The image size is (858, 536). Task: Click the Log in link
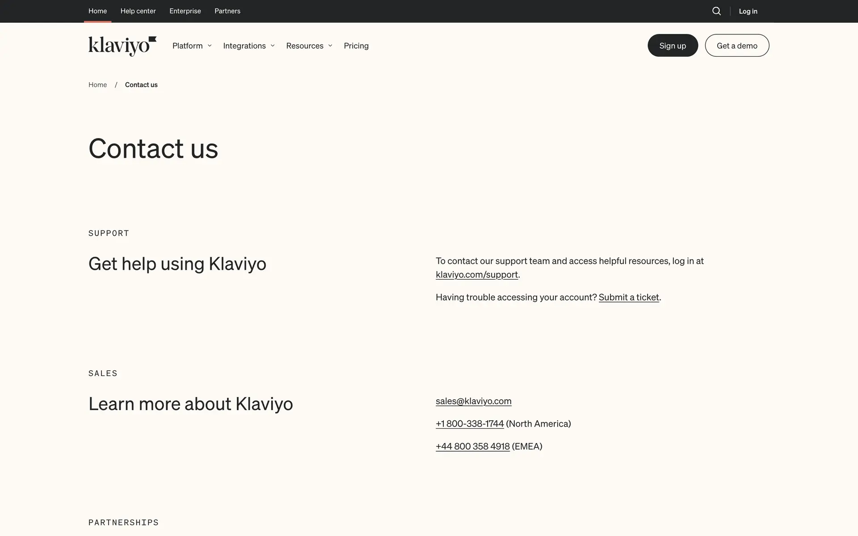pyautogui.click(x=748, y=11)
